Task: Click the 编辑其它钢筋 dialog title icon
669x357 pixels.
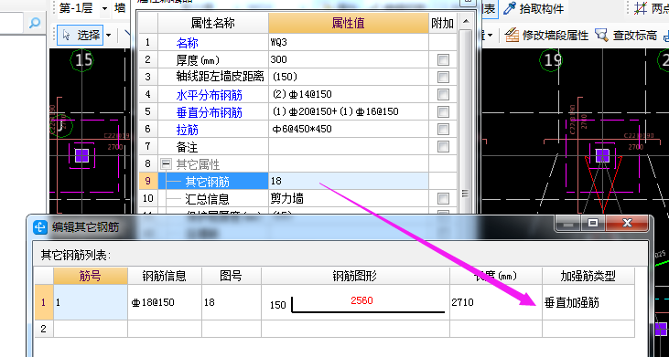Action: click(40, 227)
